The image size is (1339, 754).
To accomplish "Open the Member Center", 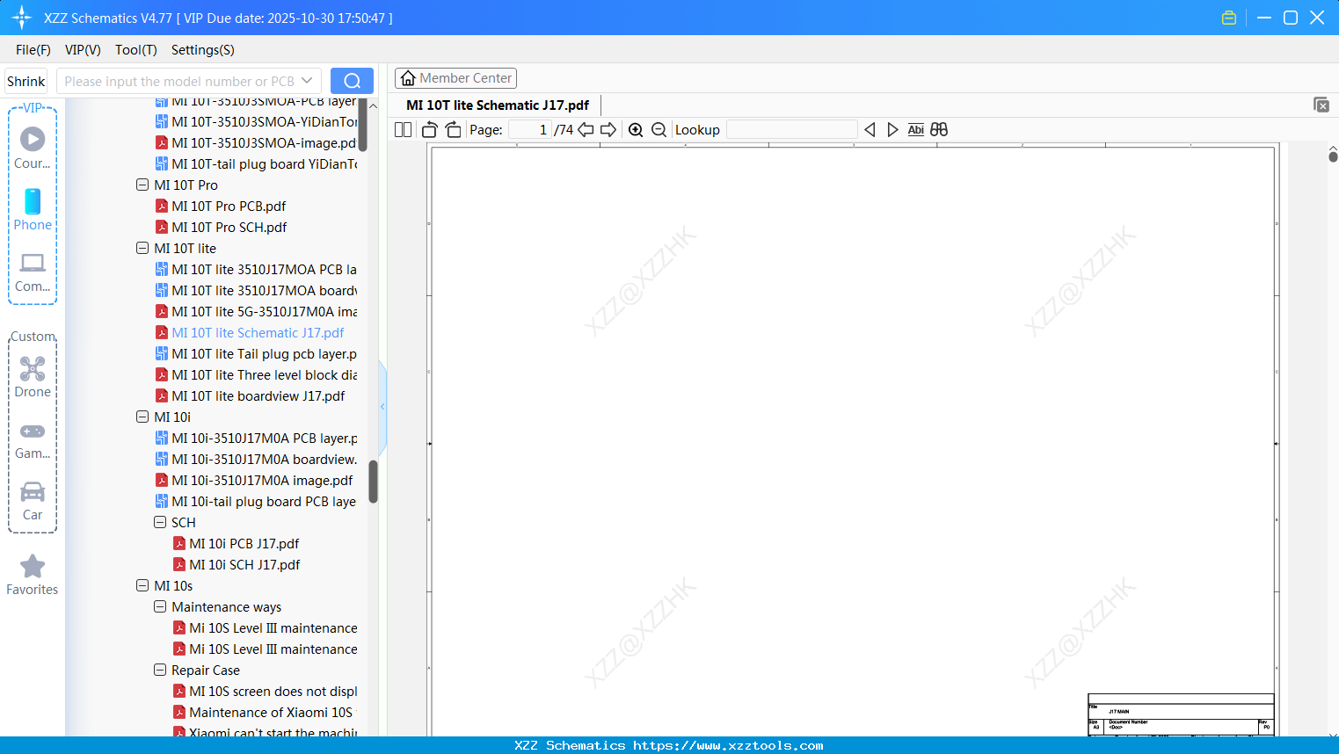I will 455,78.
